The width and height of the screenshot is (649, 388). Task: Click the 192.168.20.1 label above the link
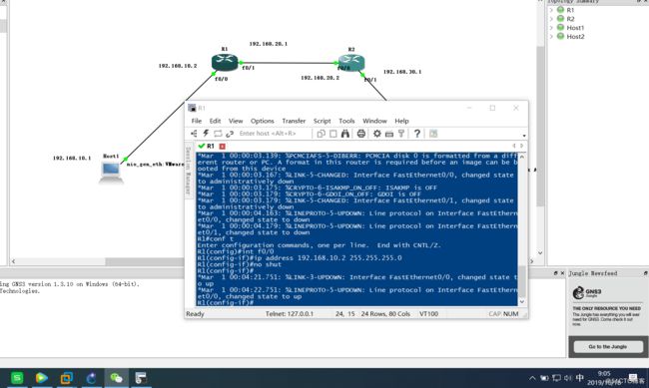(x=269, y=44)
